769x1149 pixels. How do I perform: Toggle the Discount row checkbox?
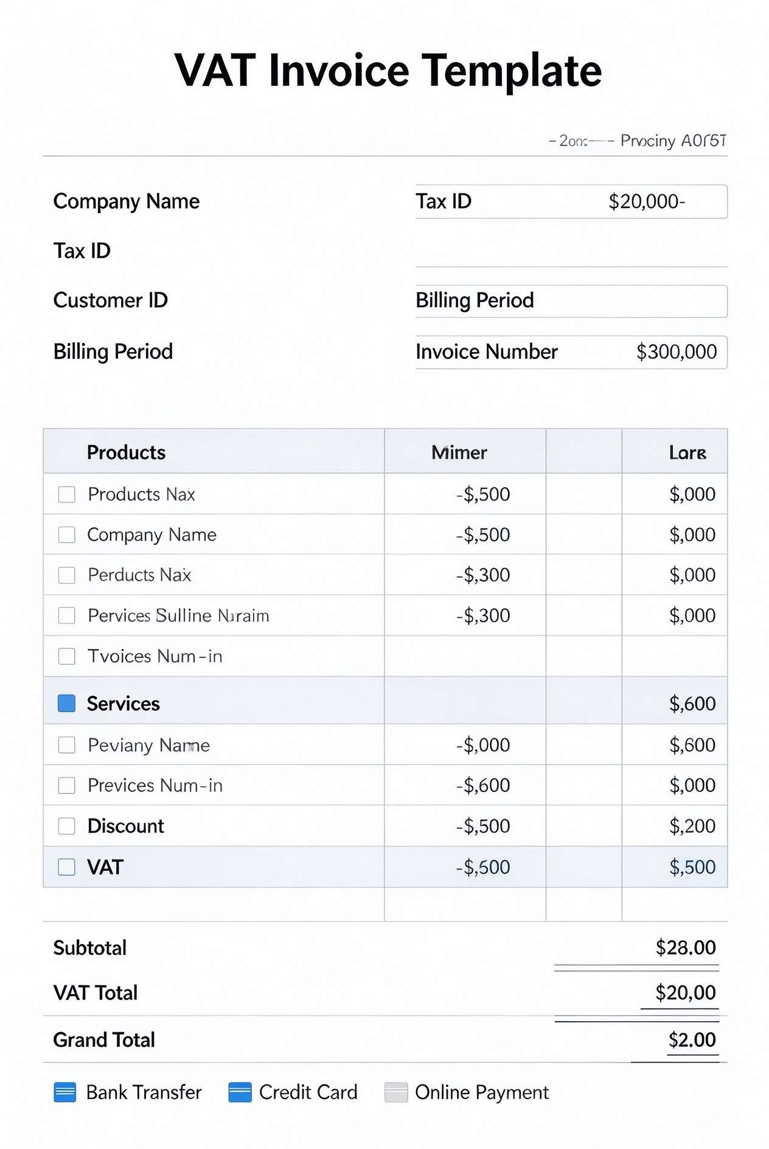pos(66,826)
